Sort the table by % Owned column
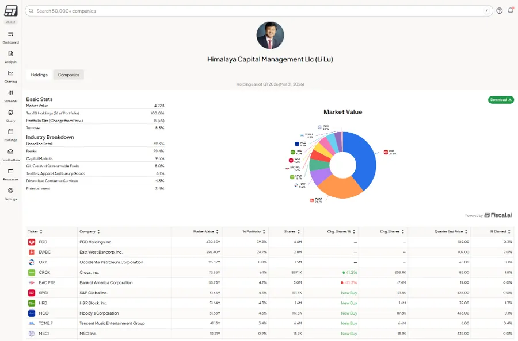Image resolution: width=518 pixels, height=341 pixels. [500, 231]
